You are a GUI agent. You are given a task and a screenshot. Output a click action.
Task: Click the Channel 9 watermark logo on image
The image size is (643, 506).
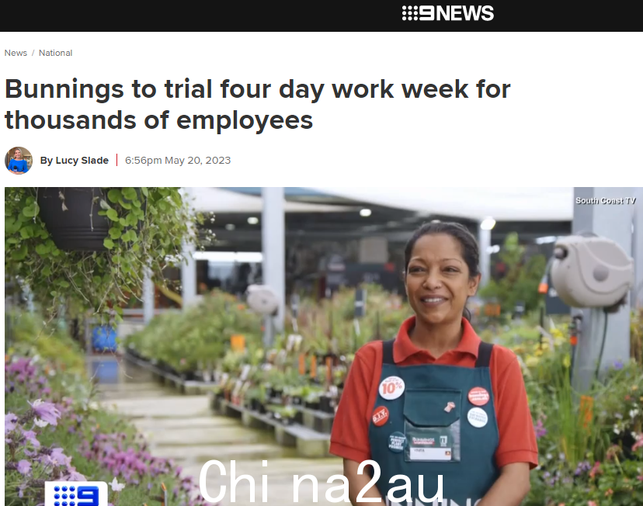click(x=76, y=494)
